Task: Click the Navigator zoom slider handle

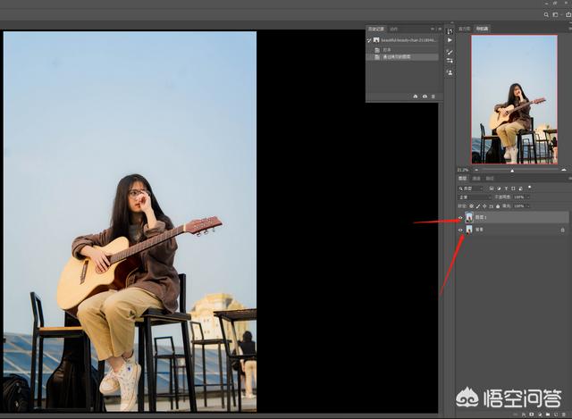Action: pos(512,171)
